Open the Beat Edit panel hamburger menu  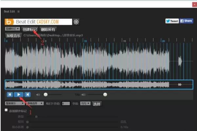pos(18,11)
